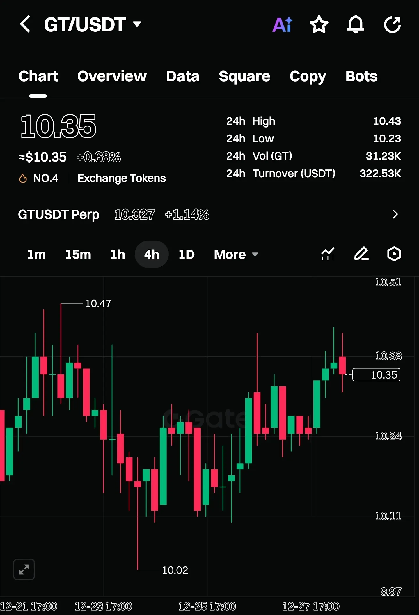Tap the 10.02 low price label on chart
Image resolution: width=419 pixels, height=615 pixels.
pyautogui.click(x=175, y=570)
